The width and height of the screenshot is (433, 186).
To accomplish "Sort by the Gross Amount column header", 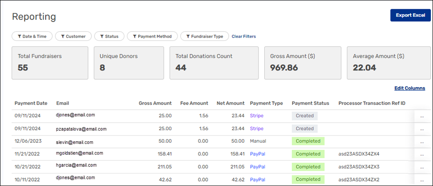I will (x=155, y=103).
